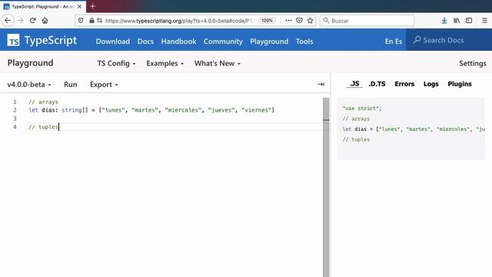Open the Firefox hamburger menu

[x=484, y=21]
